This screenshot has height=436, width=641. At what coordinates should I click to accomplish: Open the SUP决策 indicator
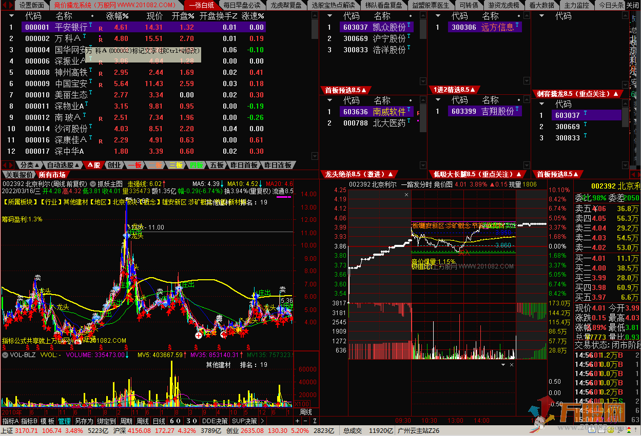pos(244,421)
